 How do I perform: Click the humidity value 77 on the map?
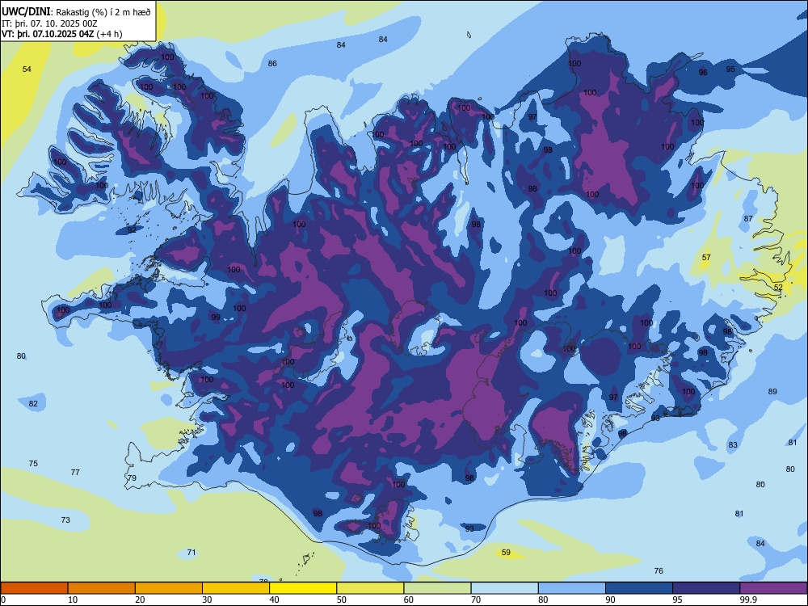point(75,472)
